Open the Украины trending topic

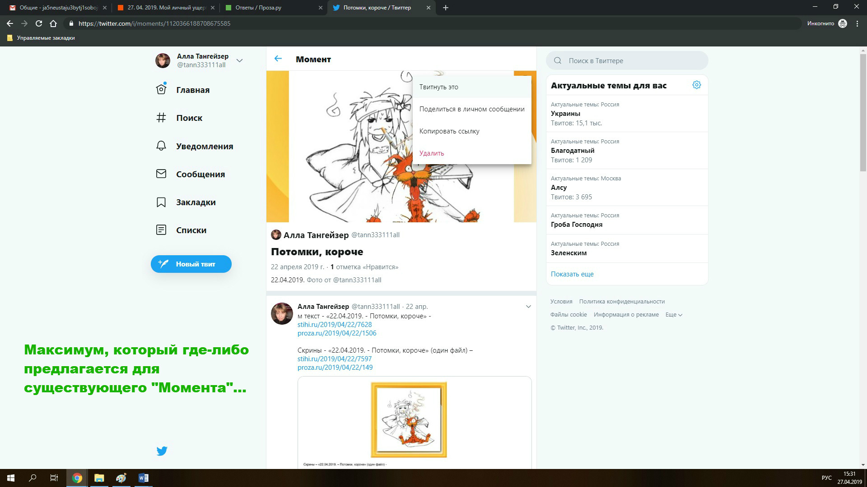click(x=627, y=114)
